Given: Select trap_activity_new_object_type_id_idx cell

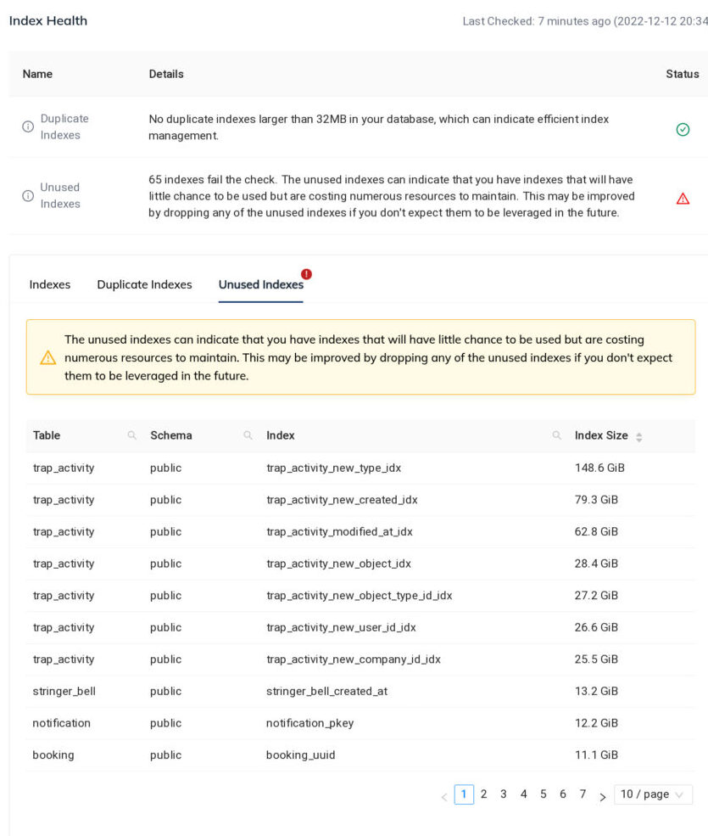Looking at the screenshot, I should click(x=359, y=596).
